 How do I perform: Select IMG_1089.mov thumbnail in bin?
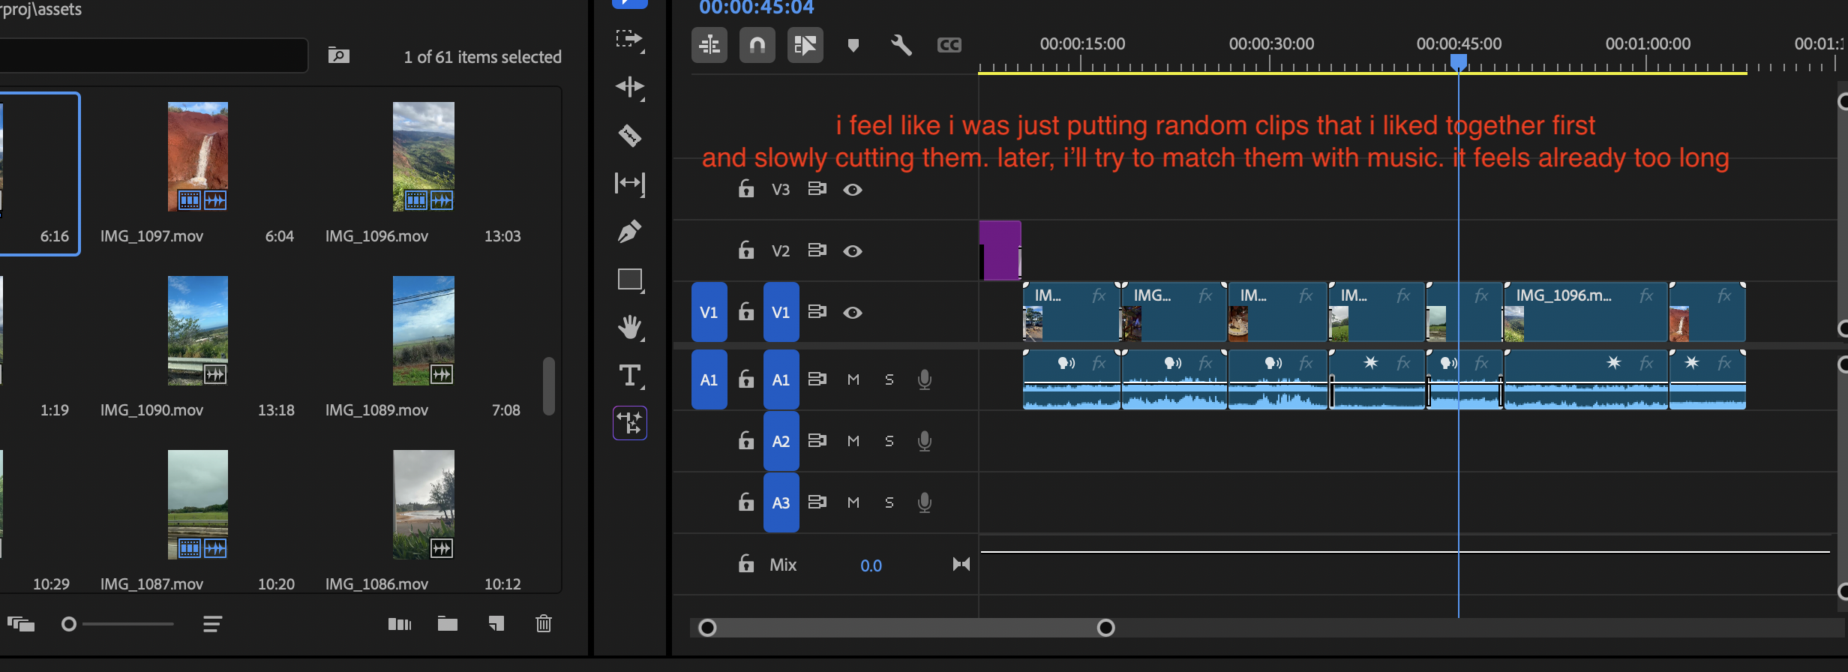424,330
